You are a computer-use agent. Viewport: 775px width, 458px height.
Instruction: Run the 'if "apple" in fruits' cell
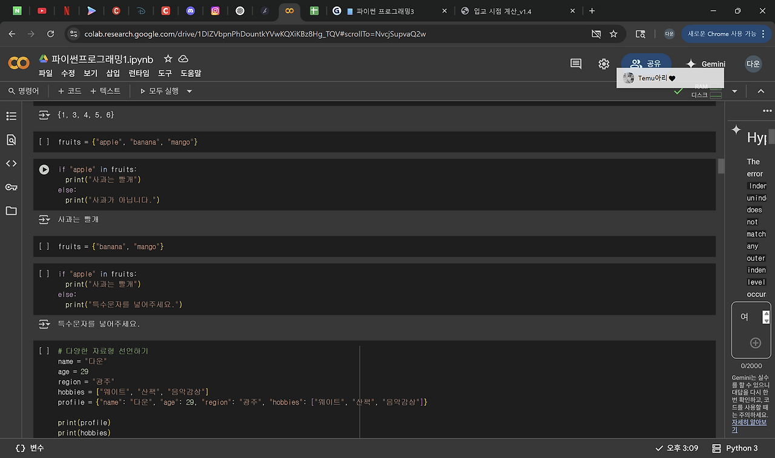click(x=44, y=169)
